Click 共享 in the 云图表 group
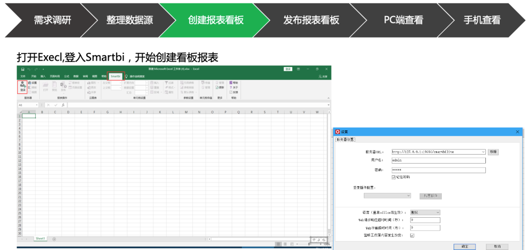This screenshot has width=529, height=250. click(92, 92)
